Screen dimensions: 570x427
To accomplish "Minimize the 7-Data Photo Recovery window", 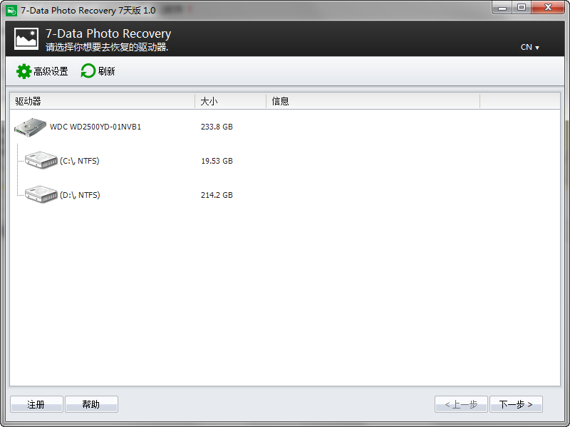I will [502, 7].
